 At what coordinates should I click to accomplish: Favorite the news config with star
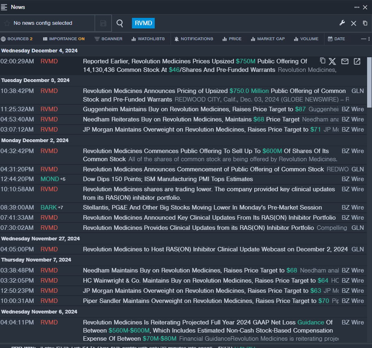[x=7, y=23]
